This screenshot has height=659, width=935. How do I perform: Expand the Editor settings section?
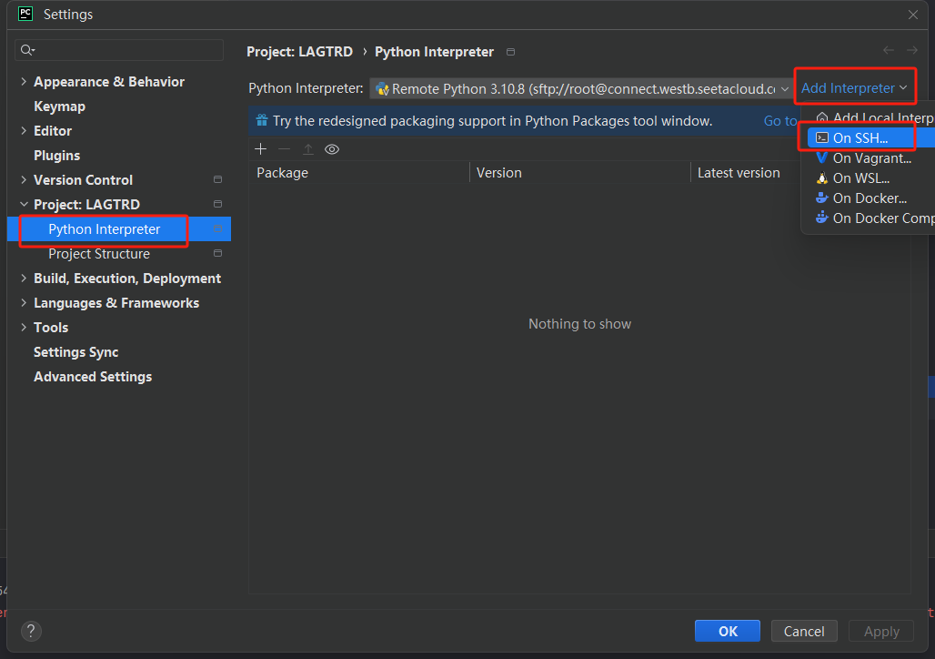pyautogui.click(x=24, y=131)
